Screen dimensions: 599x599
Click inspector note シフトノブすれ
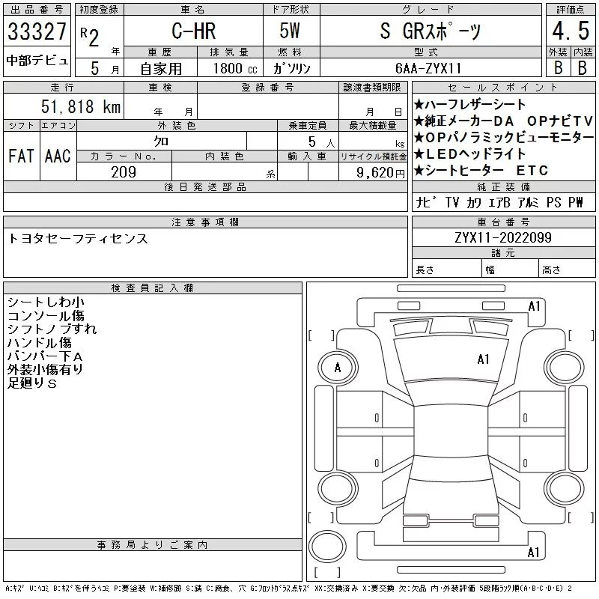(52, 329)
